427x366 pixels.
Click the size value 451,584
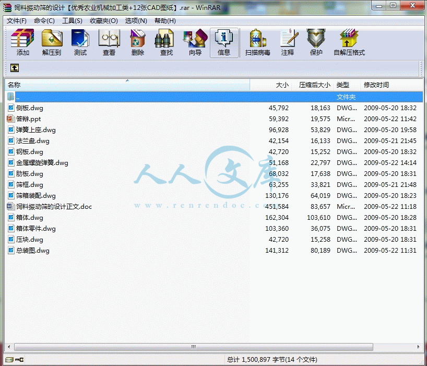pos(277,206)
